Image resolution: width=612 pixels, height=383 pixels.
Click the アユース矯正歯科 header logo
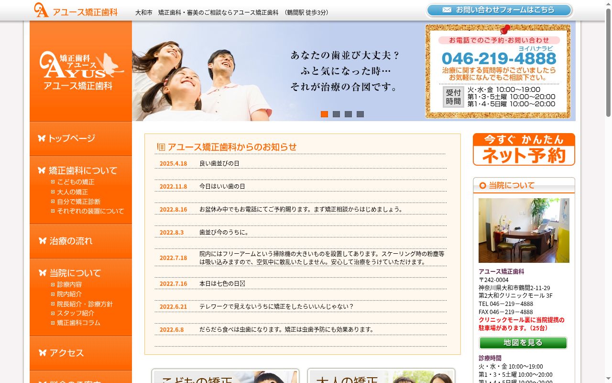[x=76, y=10]
